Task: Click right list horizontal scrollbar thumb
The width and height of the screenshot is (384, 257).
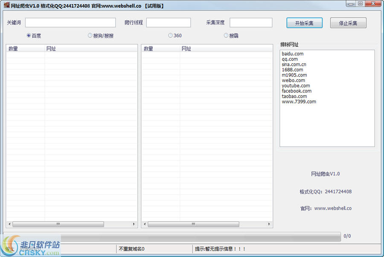Action: (193, 224)
